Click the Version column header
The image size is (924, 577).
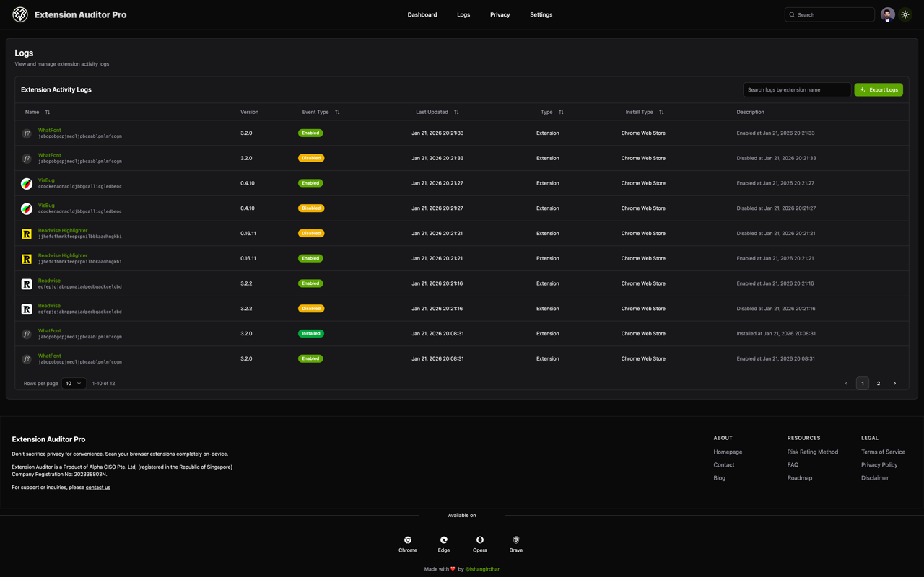pyautogui.click(x=249, y=112)
